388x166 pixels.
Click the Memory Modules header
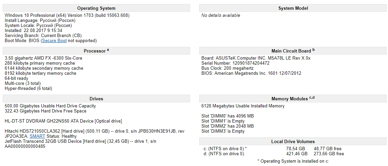[x=293, y=99]
